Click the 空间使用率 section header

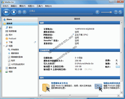(x=79, y=50)
